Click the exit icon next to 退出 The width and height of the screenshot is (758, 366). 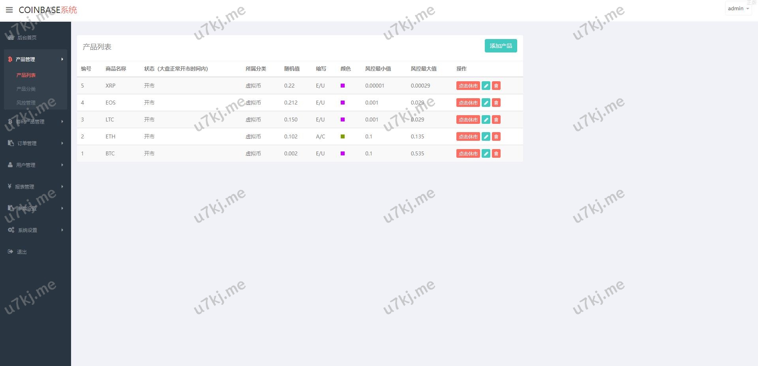[11, 252]
